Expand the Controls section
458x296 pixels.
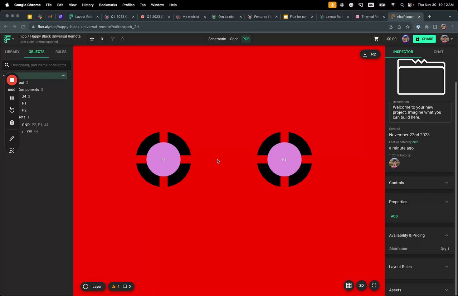coord(446,183)
